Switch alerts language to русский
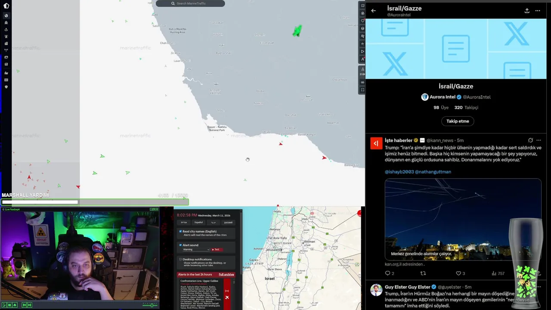551x310 pixels. [228, 223]
